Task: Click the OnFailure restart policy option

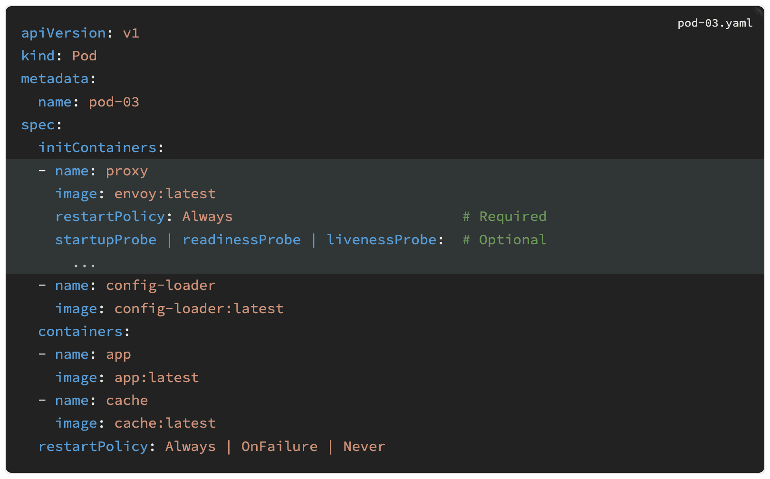Action: [x=279, y=447]
